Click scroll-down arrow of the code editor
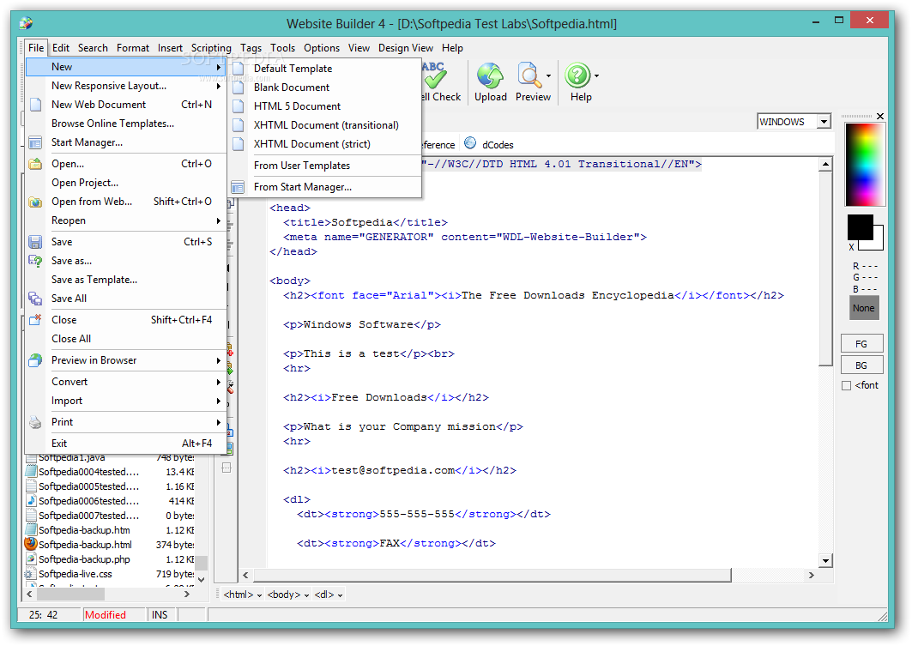 (x=825, y=561)
